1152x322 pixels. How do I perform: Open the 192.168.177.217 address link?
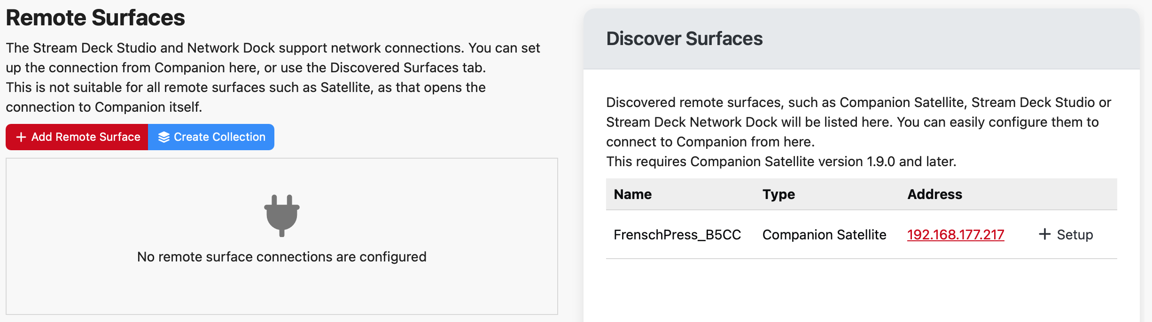coord(955,235)
